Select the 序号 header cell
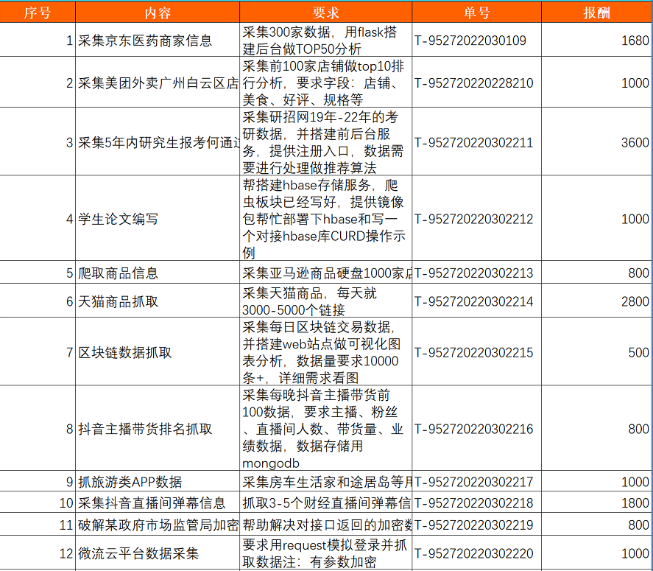 pos(38,12)
